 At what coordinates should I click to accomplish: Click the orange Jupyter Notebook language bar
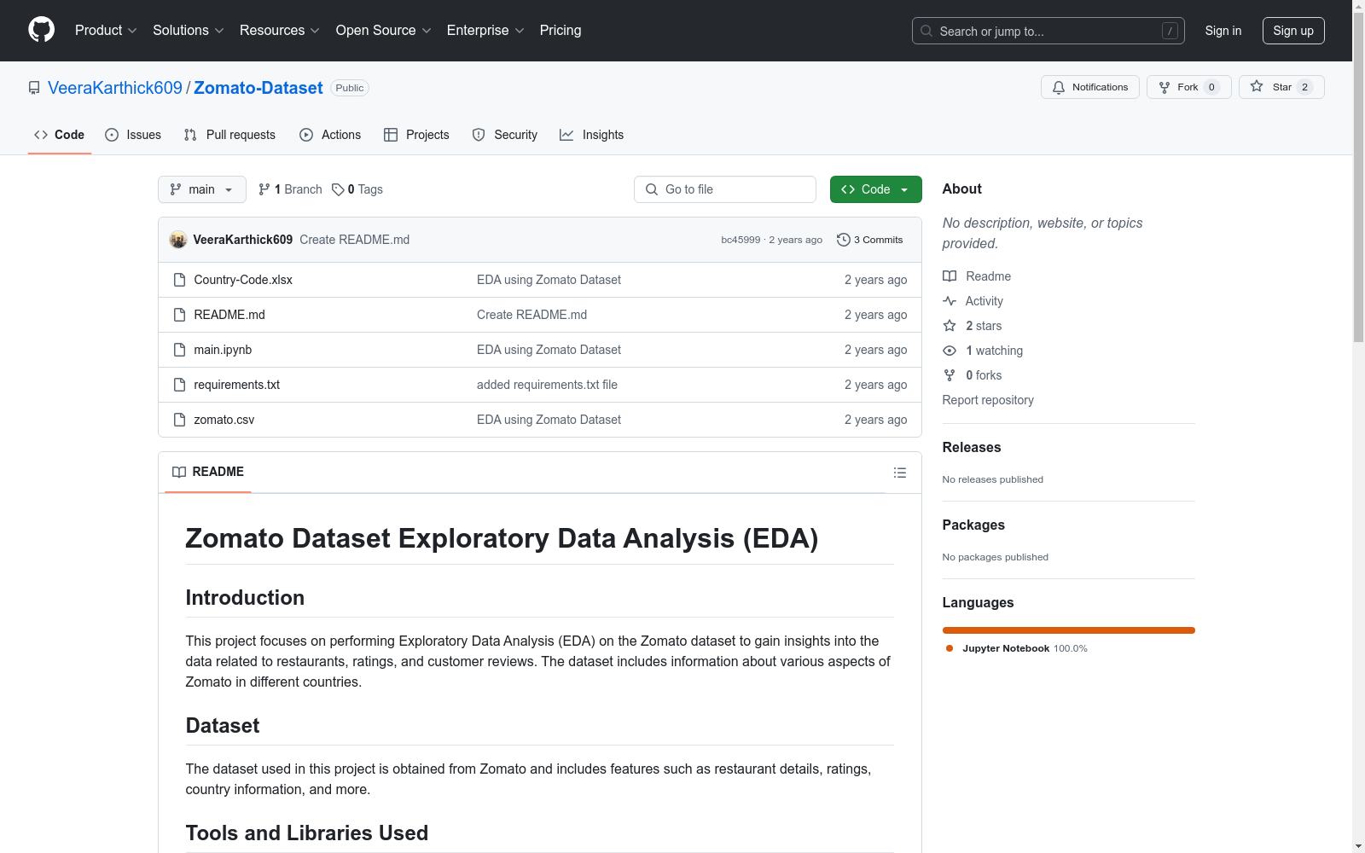(1069, 630)
